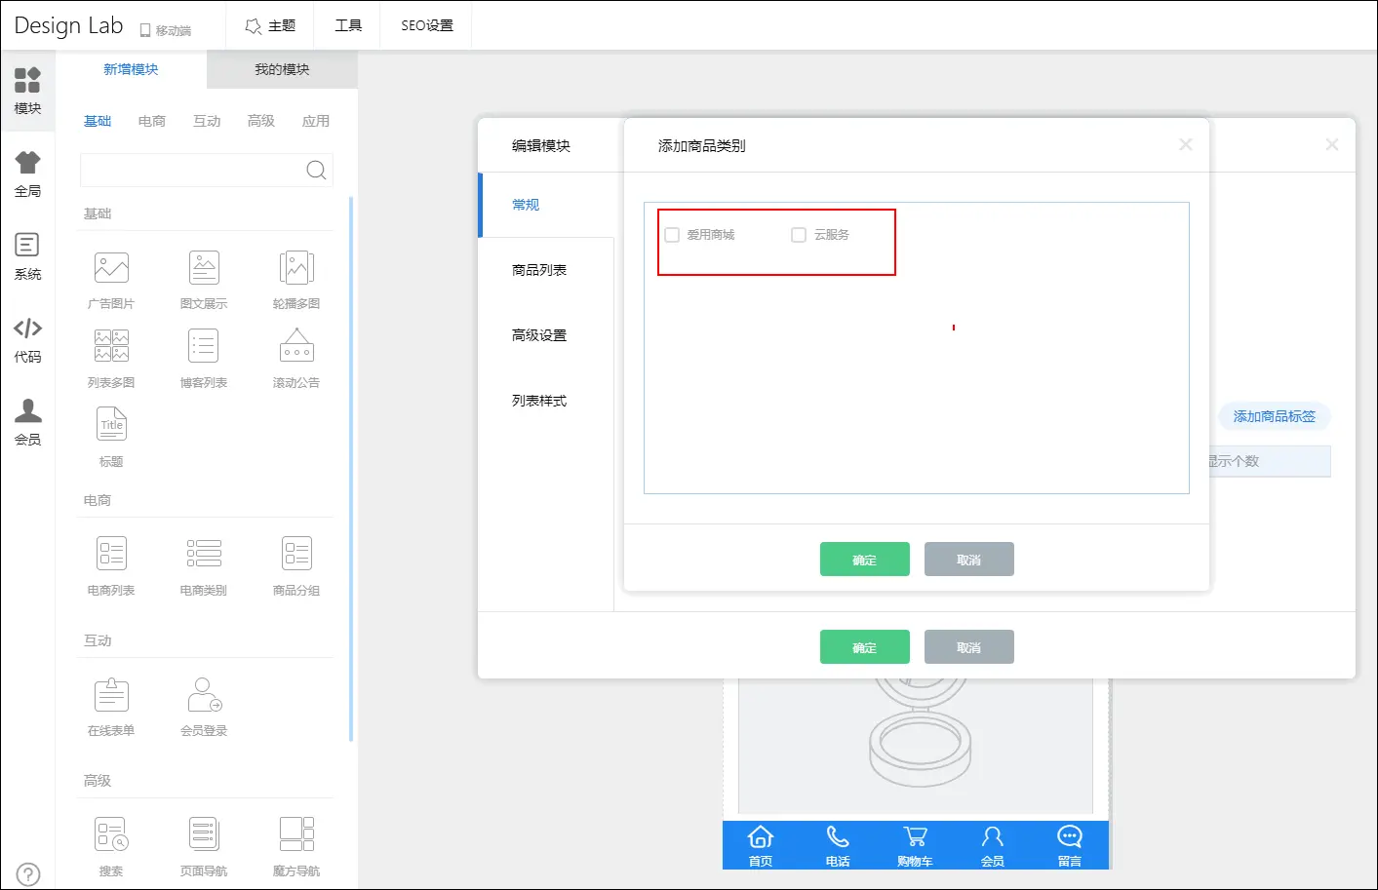1378x890 pixels.
Task: Go to 商品列表 settings section
Action: point(539,270)
